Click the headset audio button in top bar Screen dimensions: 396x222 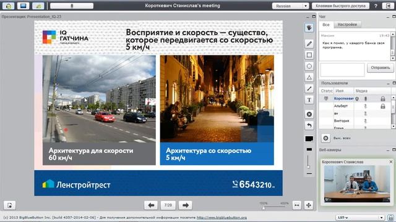pos(8,6)
